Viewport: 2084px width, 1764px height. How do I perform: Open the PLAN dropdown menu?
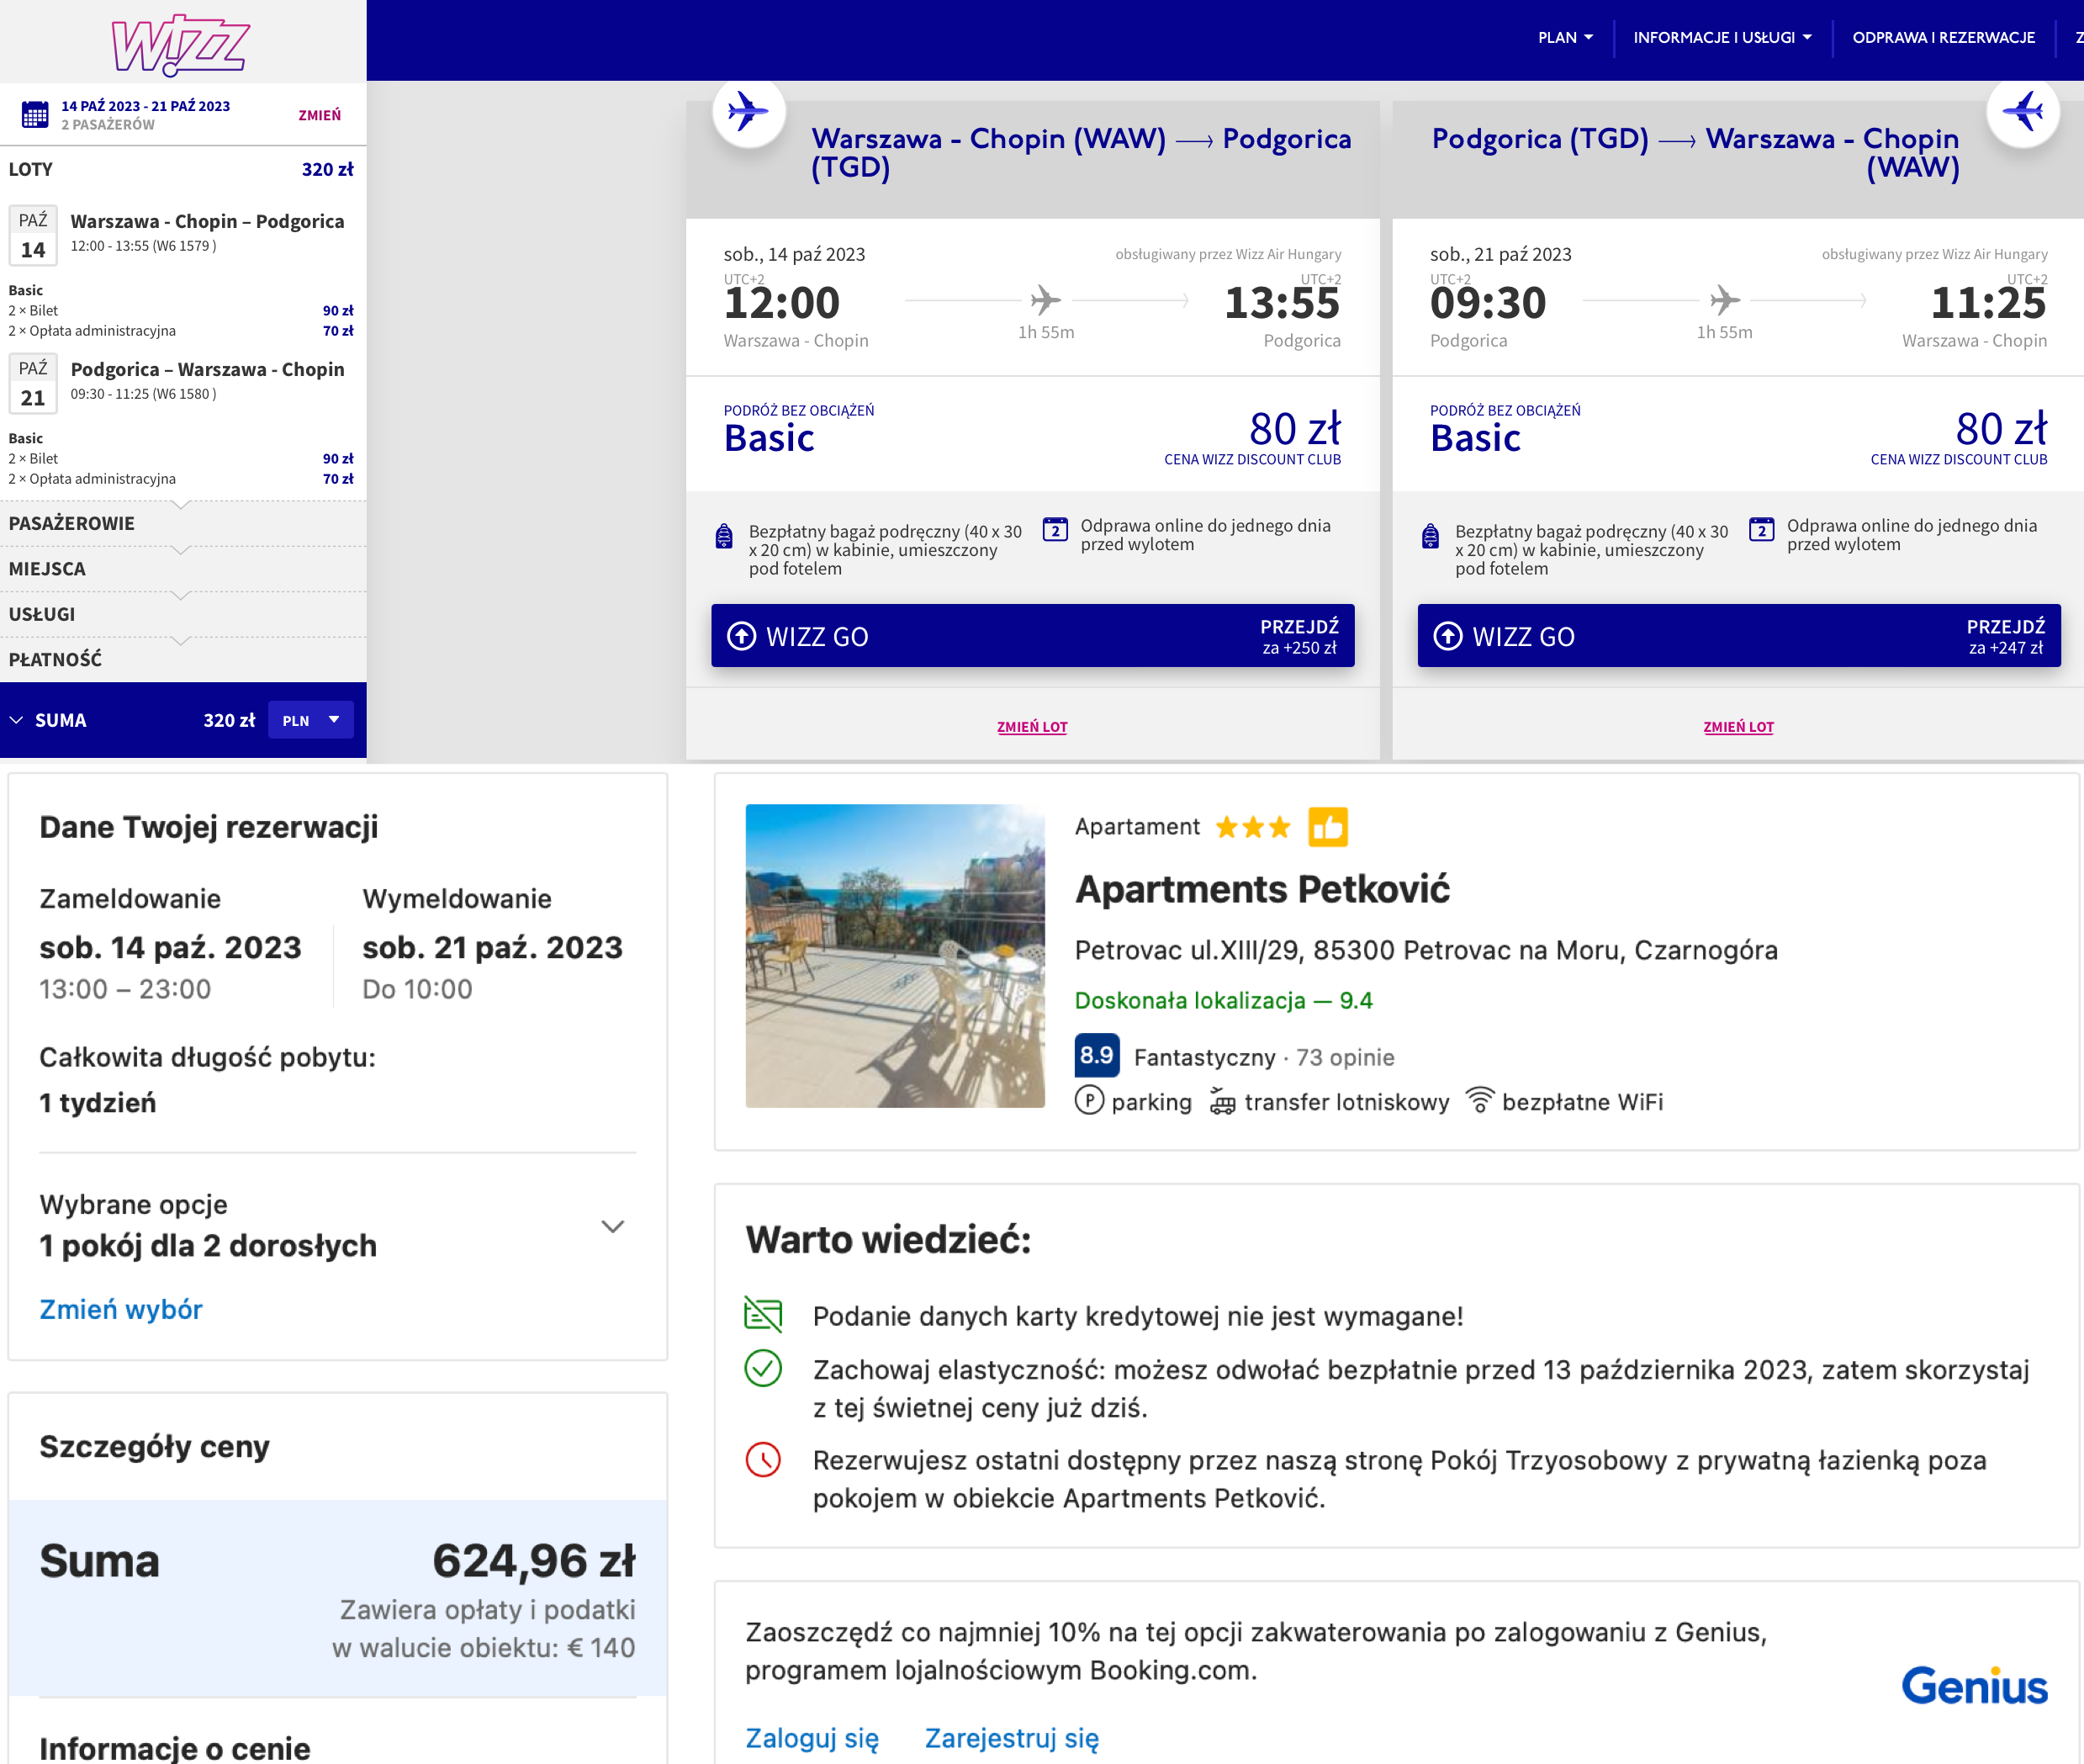1565,38
